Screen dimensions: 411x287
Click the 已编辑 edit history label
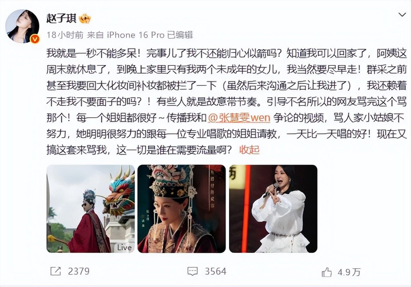click(180, 35)
